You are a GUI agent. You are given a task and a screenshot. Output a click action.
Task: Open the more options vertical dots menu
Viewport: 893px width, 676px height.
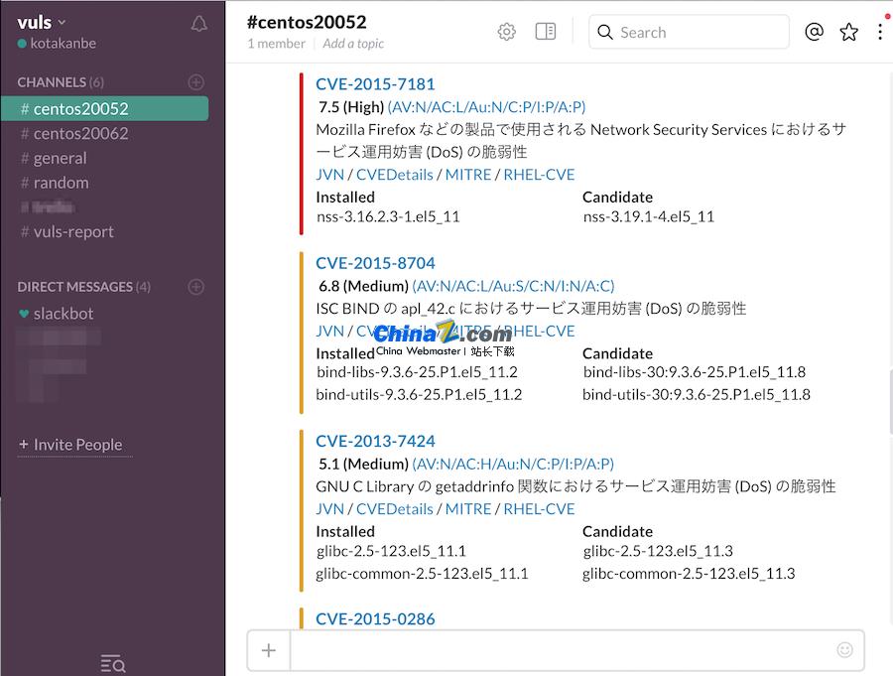point(880,32)
